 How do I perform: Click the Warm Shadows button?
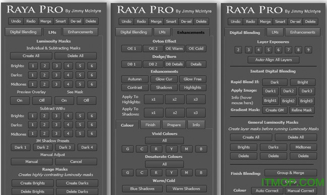[186, 188]
